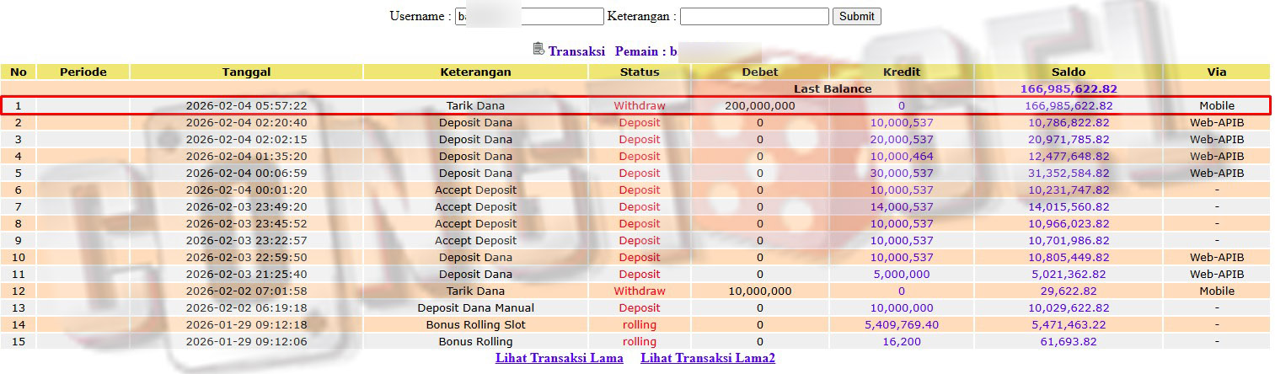The height and width of the screenshot is (374, 1275).
Task: Open the Lihat Transaksi Lama2 link
Action: (x=708, y=358)
